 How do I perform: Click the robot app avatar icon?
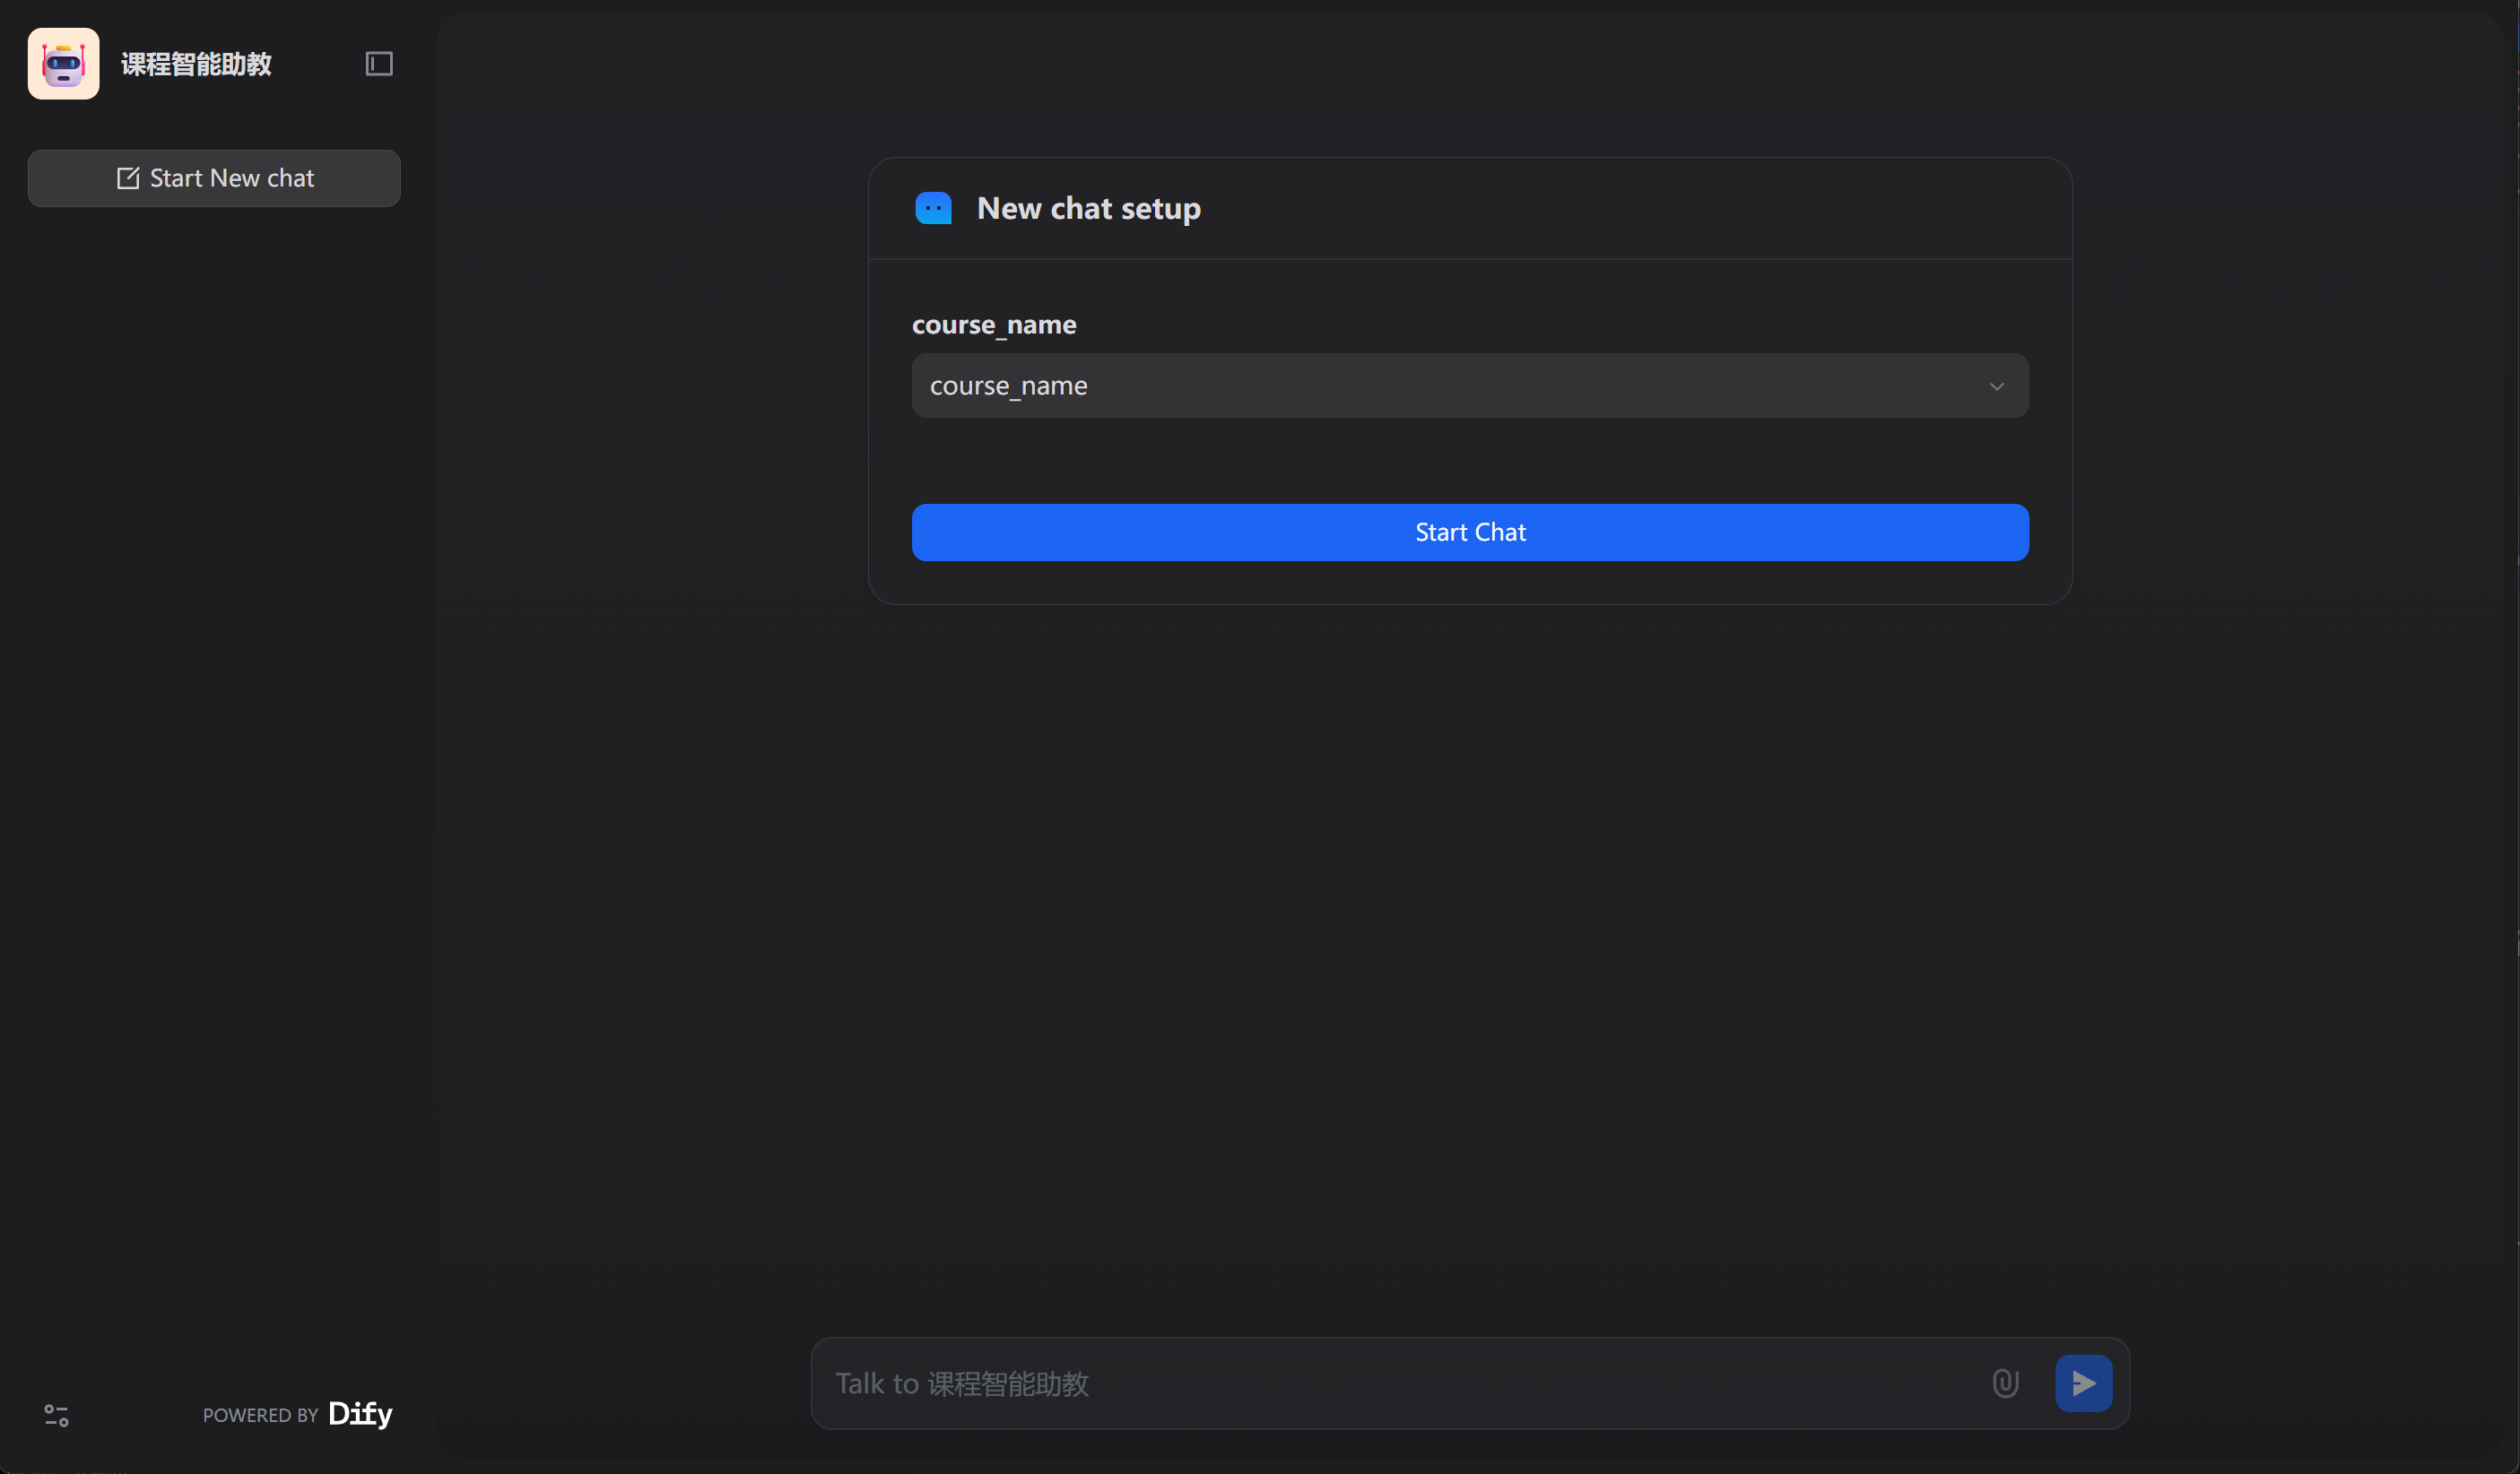63,63
